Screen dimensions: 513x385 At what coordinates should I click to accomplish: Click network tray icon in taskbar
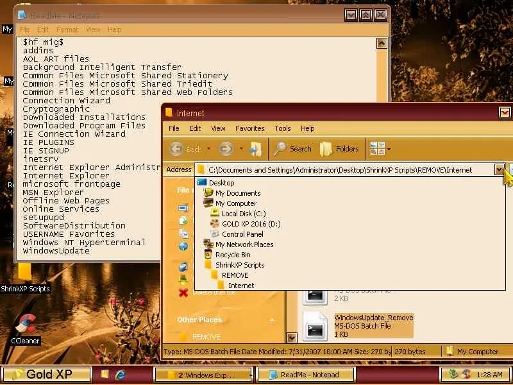(453, 374)
